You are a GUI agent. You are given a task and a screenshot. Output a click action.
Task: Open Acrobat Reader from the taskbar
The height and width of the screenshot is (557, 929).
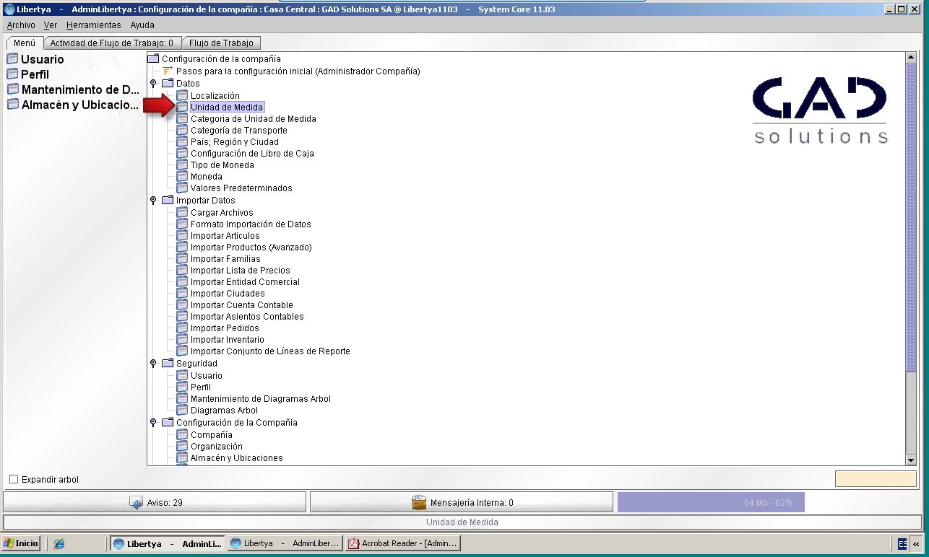pyautogui.click(x=402, y=543)
